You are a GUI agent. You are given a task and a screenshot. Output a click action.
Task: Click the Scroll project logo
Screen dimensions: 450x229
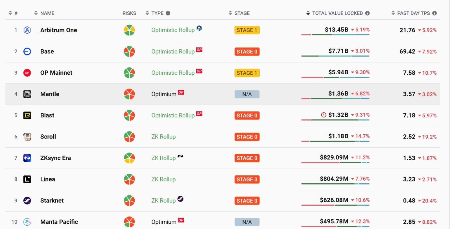(x=27, y=137)
